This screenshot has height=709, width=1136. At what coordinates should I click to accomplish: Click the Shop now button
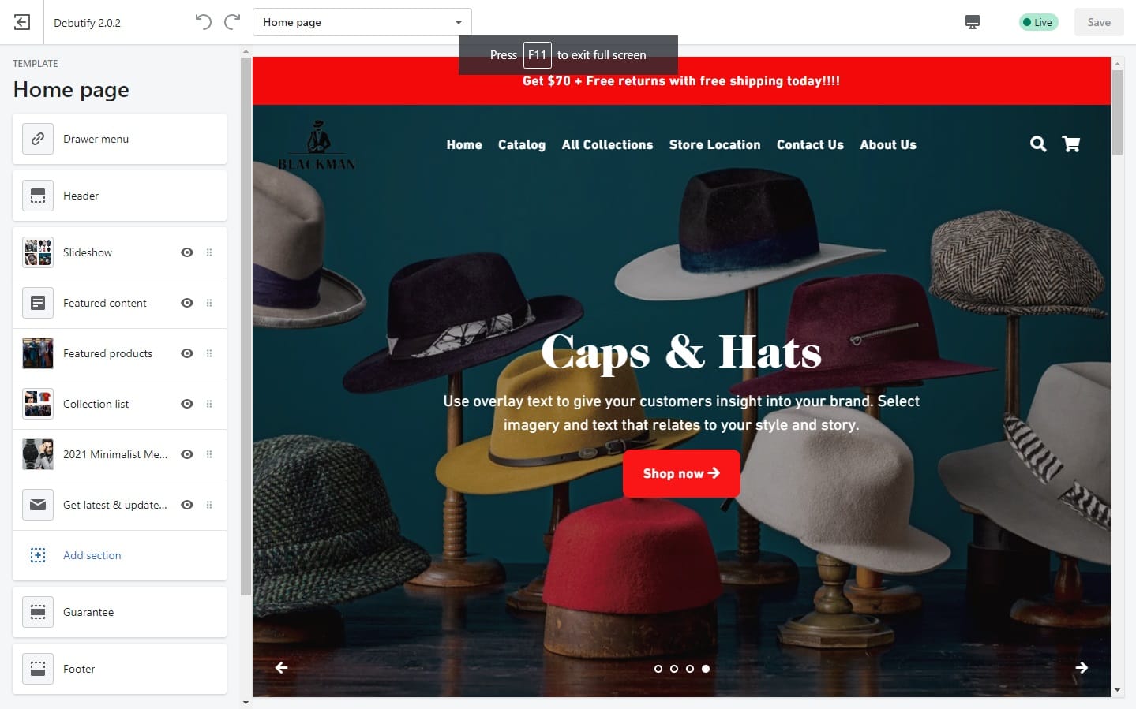[x=681, y=473]
